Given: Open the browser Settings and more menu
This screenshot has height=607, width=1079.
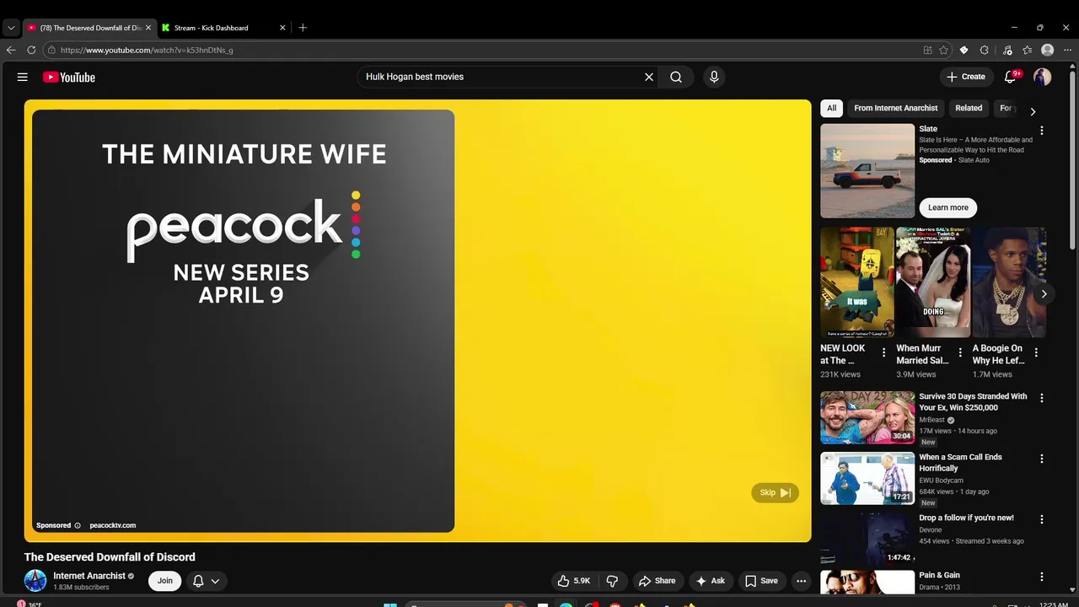Looking at the screenshot, I should click(1066, 50).
